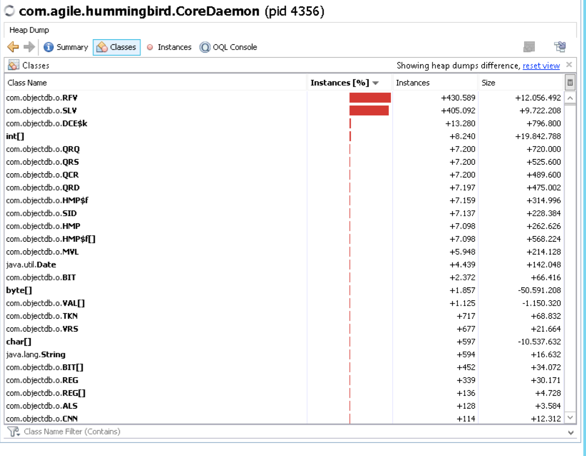Click the +430.589 instances value
Viewport: 586px width, 456px height.
458,98
